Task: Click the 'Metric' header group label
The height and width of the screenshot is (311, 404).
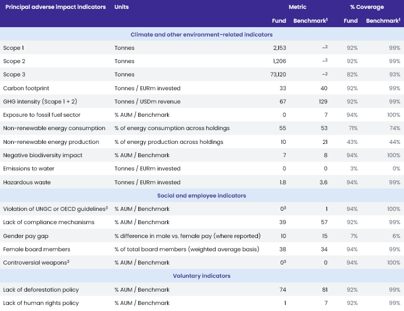Action: [297, 7]
